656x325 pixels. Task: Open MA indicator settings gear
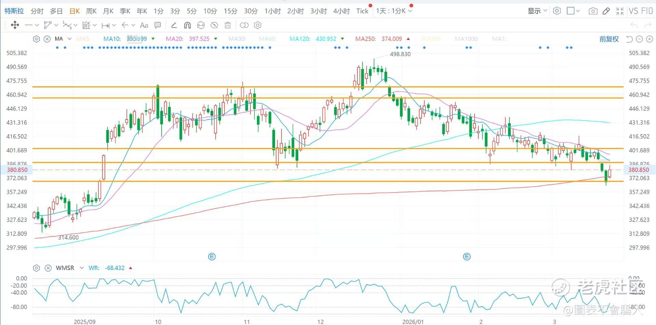point(36,39)
